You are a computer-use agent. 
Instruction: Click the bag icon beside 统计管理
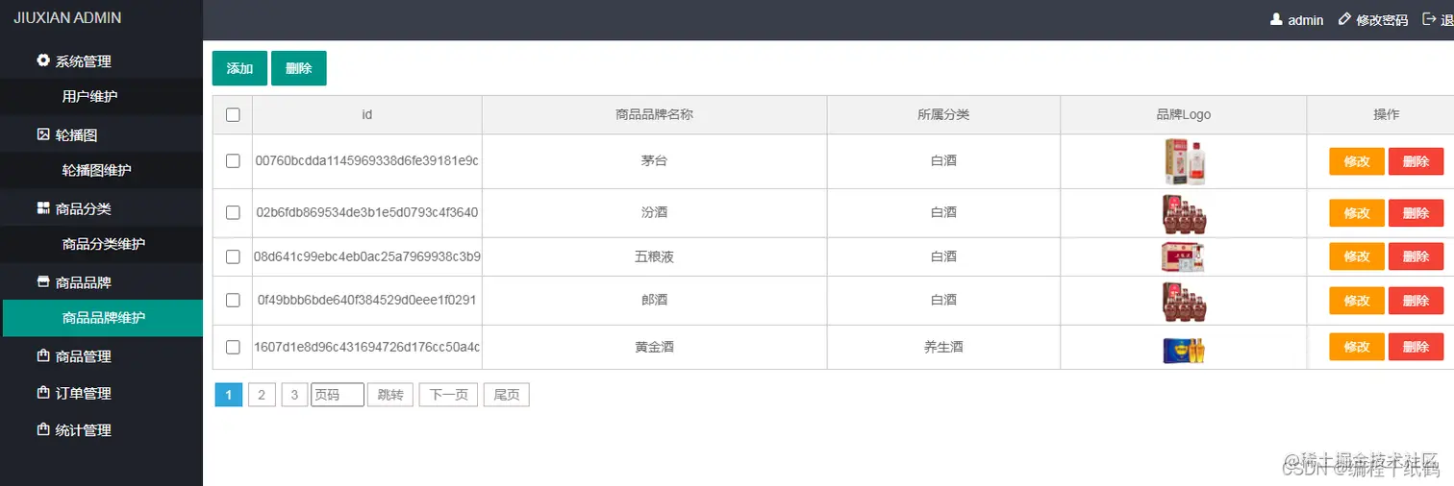pyautogui.click(x=43, y=430)
